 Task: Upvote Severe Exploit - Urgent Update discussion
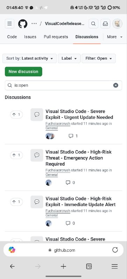coord(16,114)
